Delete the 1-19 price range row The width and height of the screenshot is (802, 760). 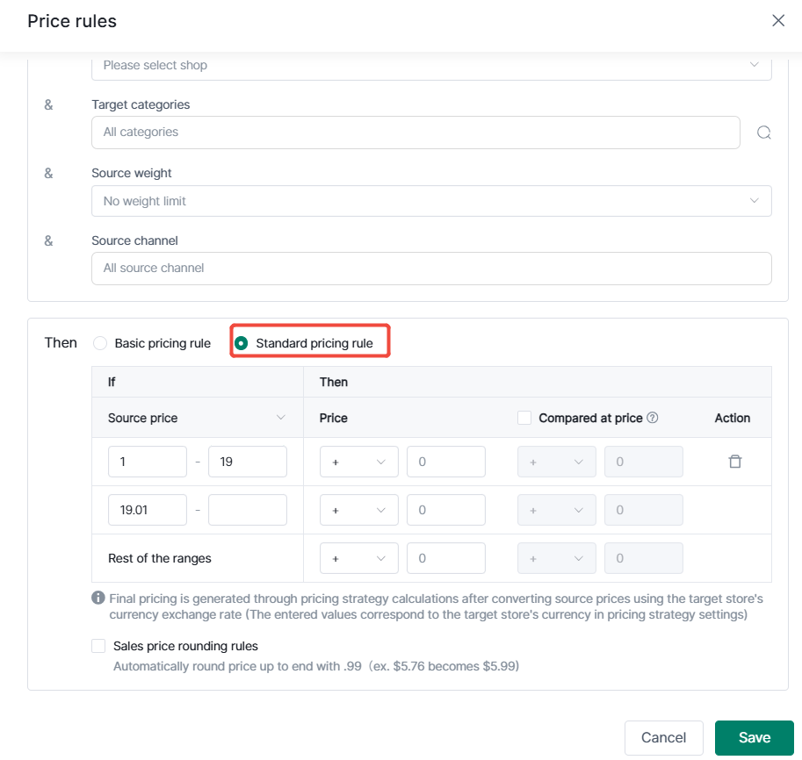click(735, 462)
